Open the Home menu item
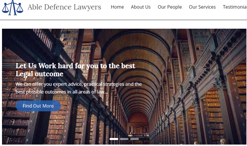Screen dimensions: 247x146 click(x=117, y=7)
